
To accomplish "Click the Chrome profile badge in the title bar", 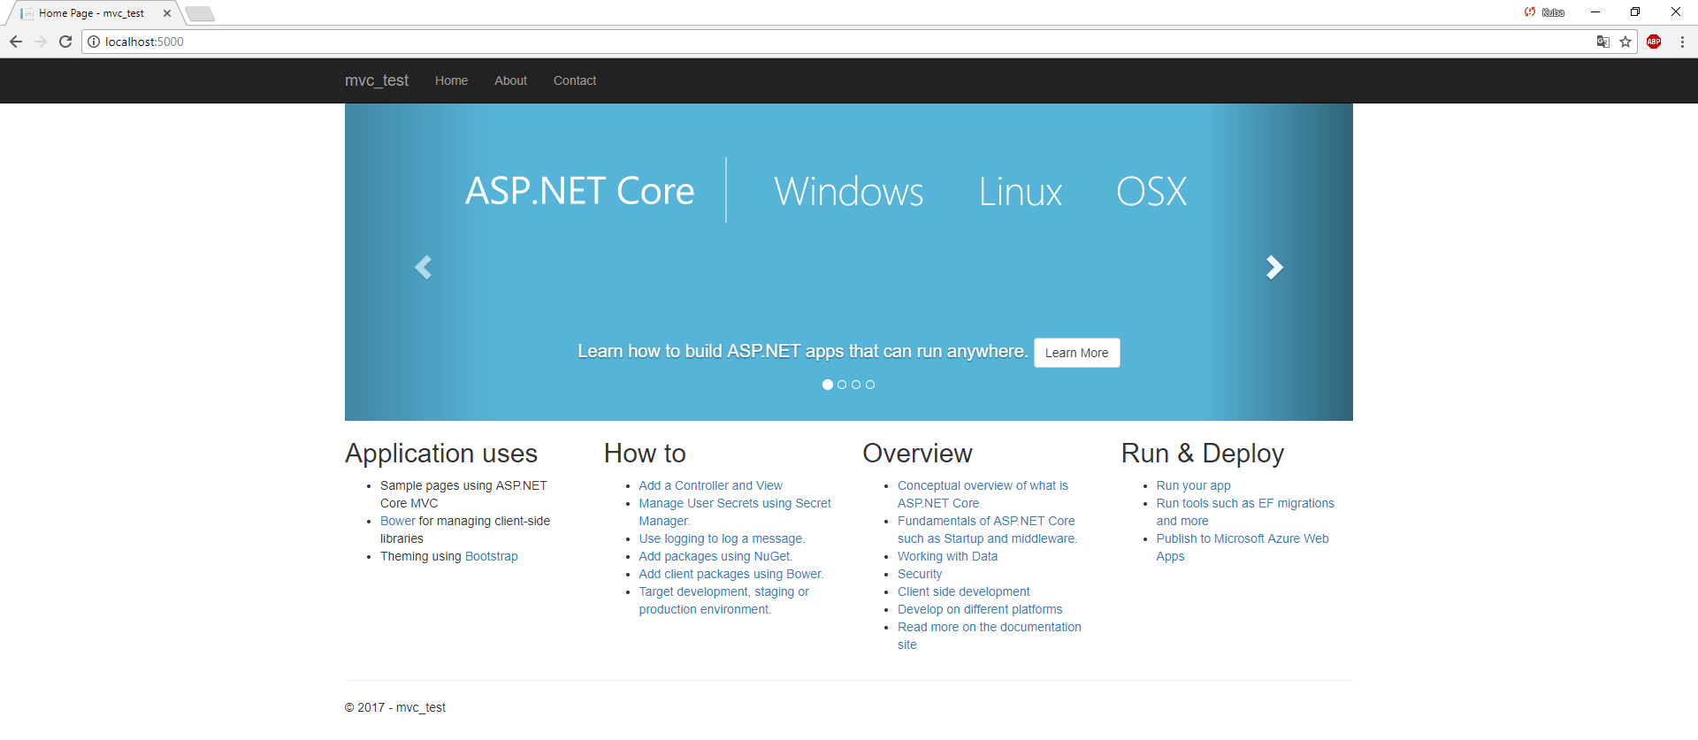I will tap(1544, 12).
